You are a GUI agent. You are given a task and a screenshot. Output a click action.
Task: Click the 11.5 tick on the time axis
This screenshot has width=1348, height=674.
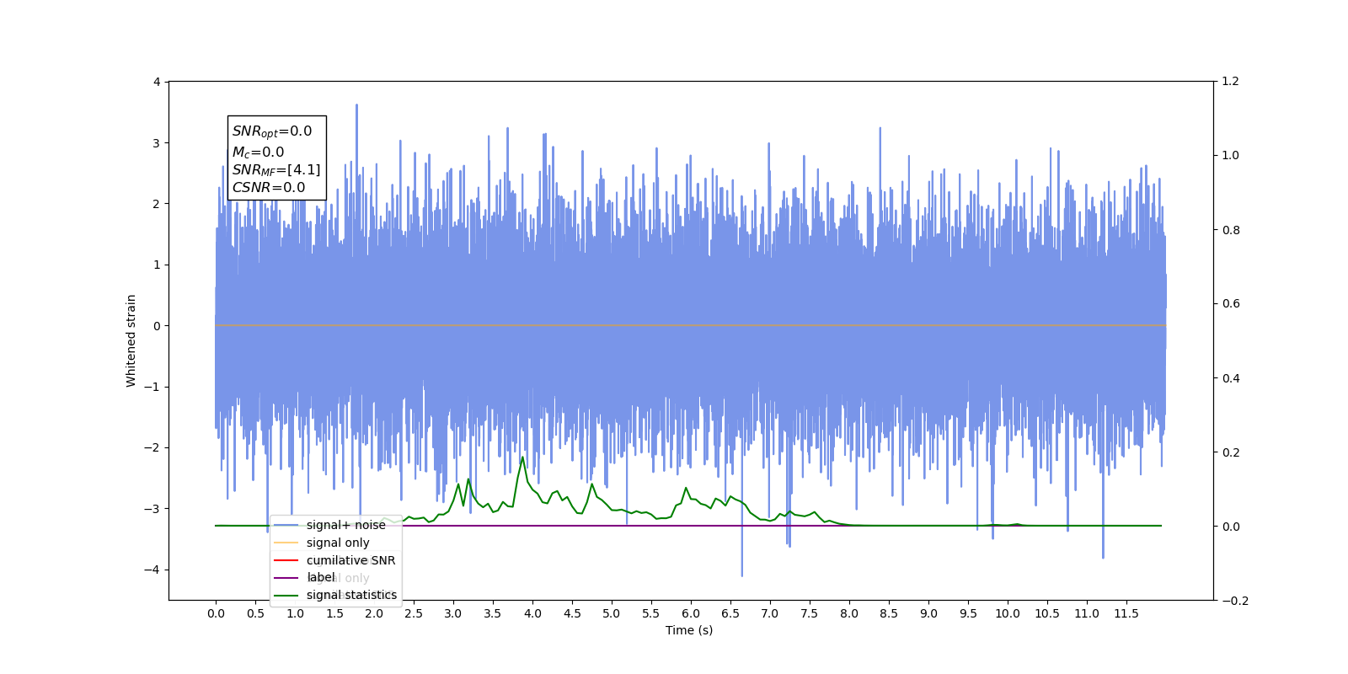pyautogui.click(x=1126, y=613)
